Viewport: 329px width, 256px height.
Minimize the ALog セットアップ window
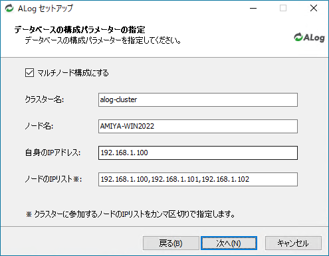[253, 9]
